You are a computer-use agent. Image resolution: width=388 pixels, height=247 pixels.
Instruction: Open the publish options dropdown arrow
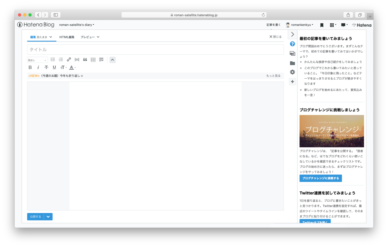(x=48, y=217)
